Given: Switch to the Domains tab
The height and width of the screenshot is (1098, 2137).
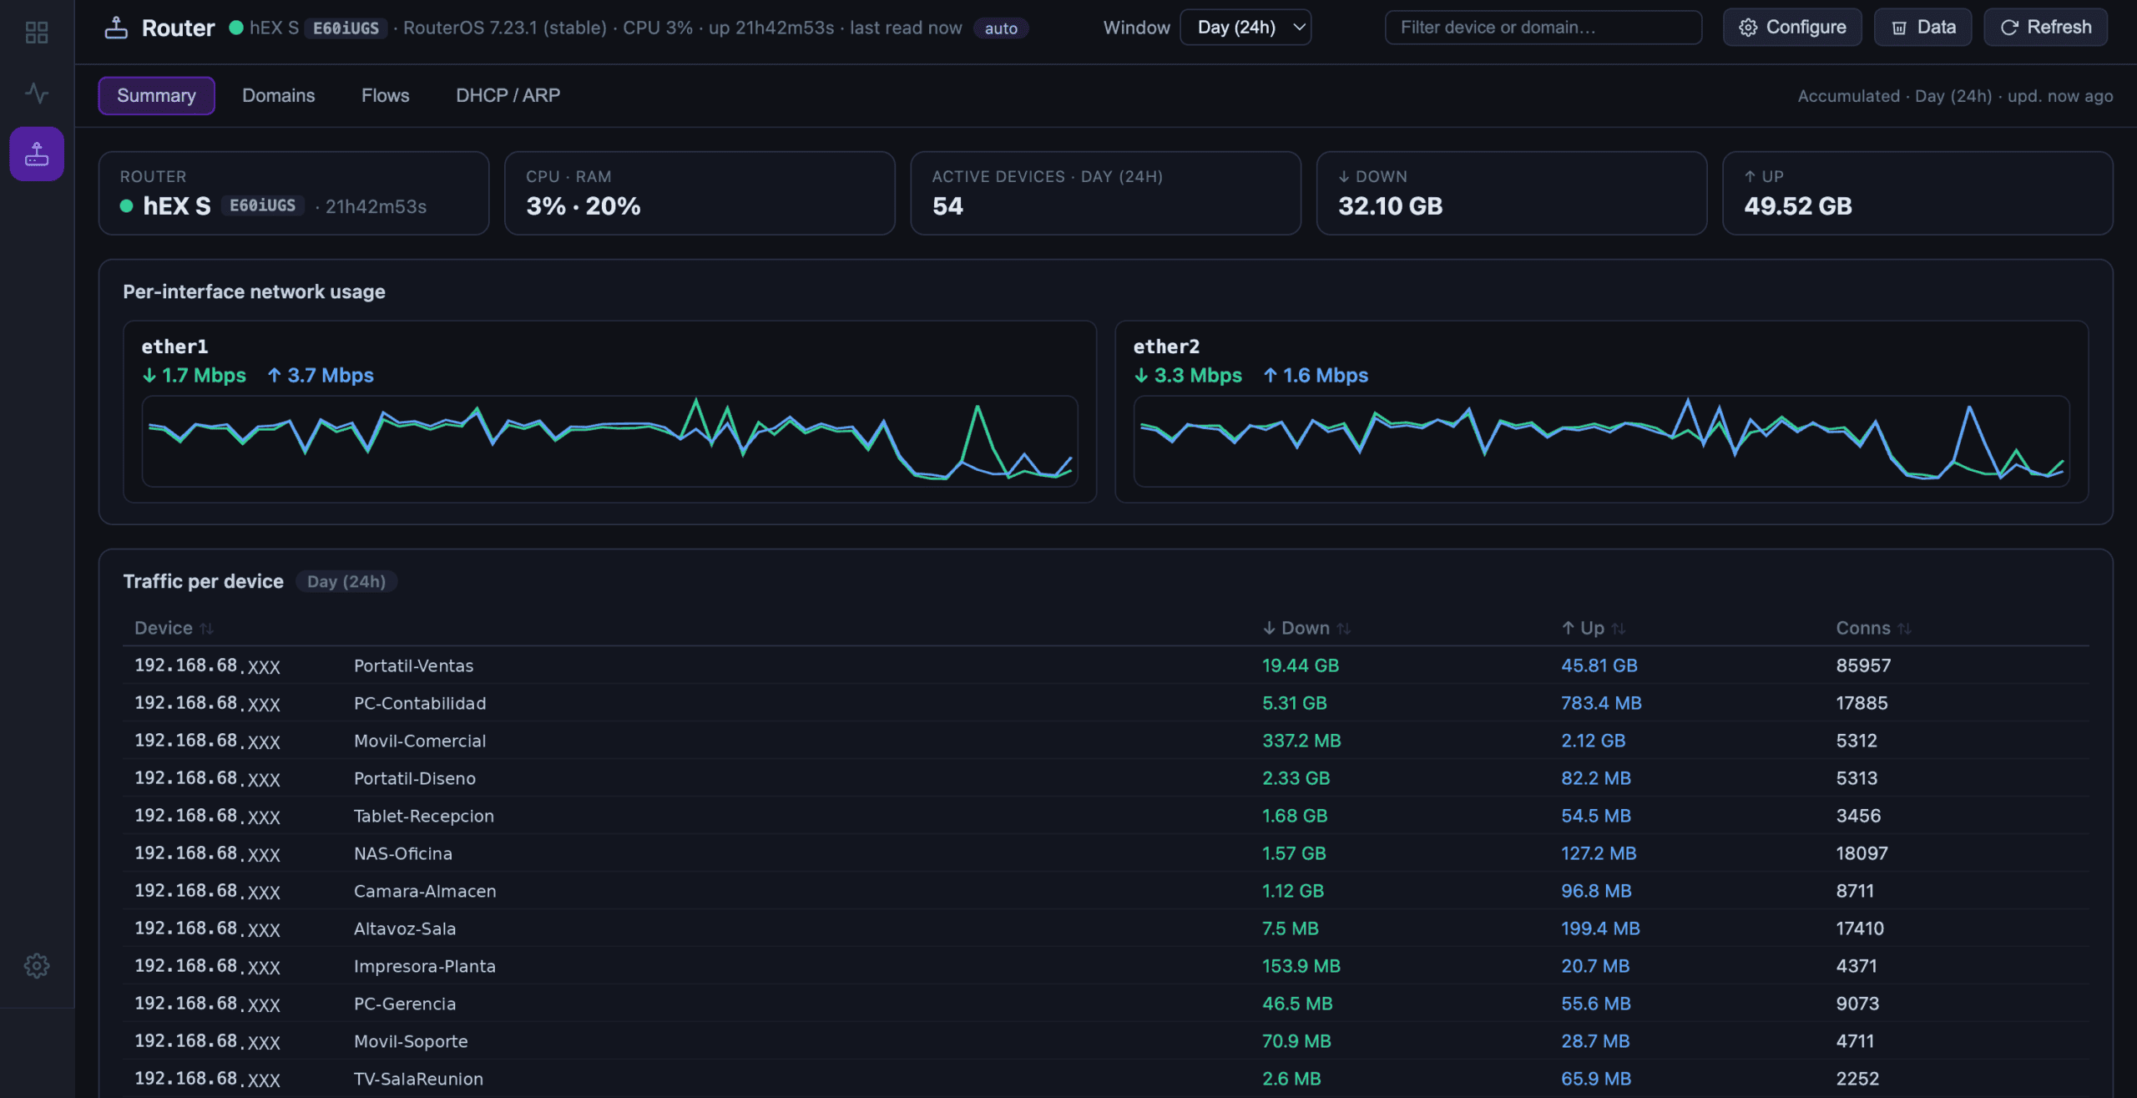Looking at the screenshot, I should tap(279, 95).
